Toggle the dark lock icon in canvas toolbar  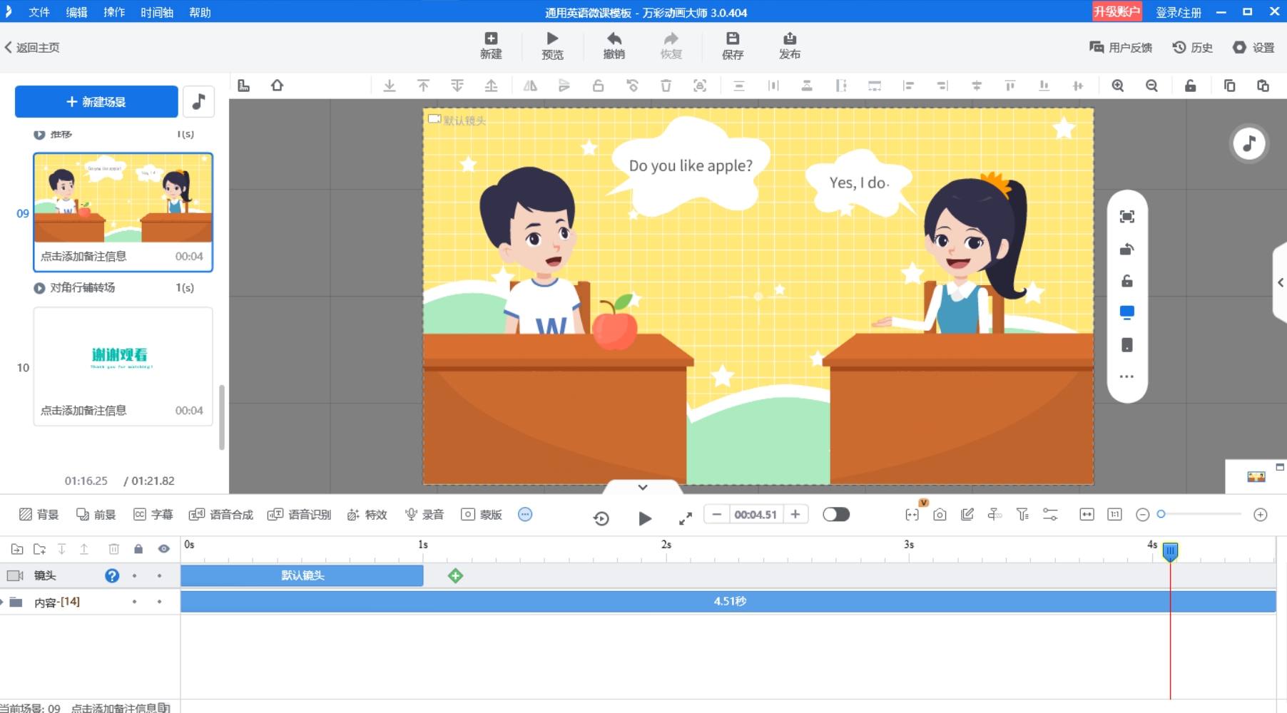coord(1191,86)
